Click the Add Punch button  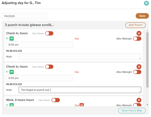(135, 25)
